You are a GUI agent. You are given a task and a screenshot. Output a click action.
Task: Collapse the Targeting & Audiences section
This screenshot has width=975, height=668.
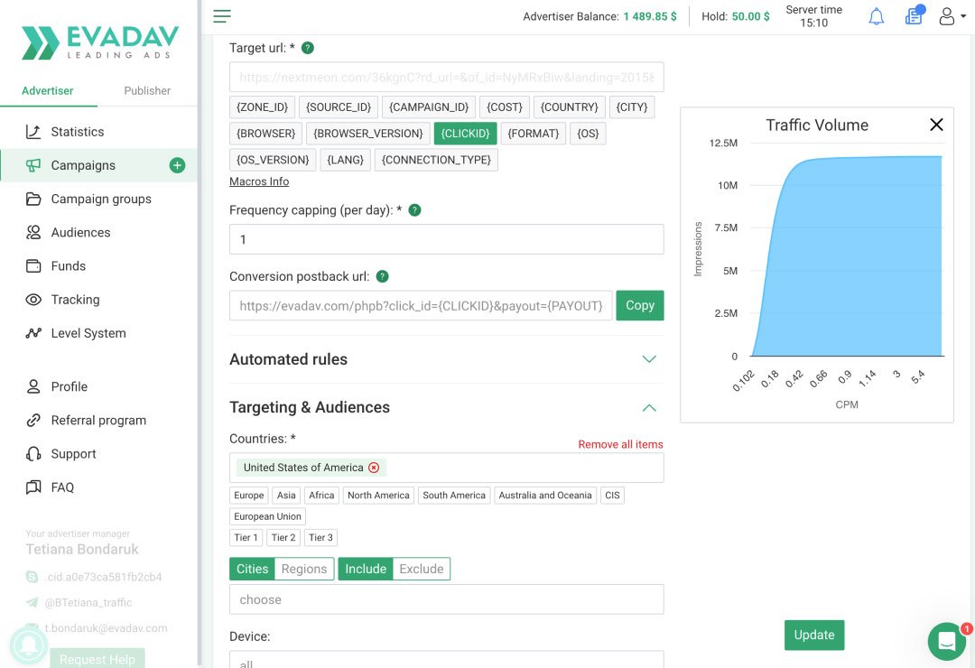tap(648, 407)
